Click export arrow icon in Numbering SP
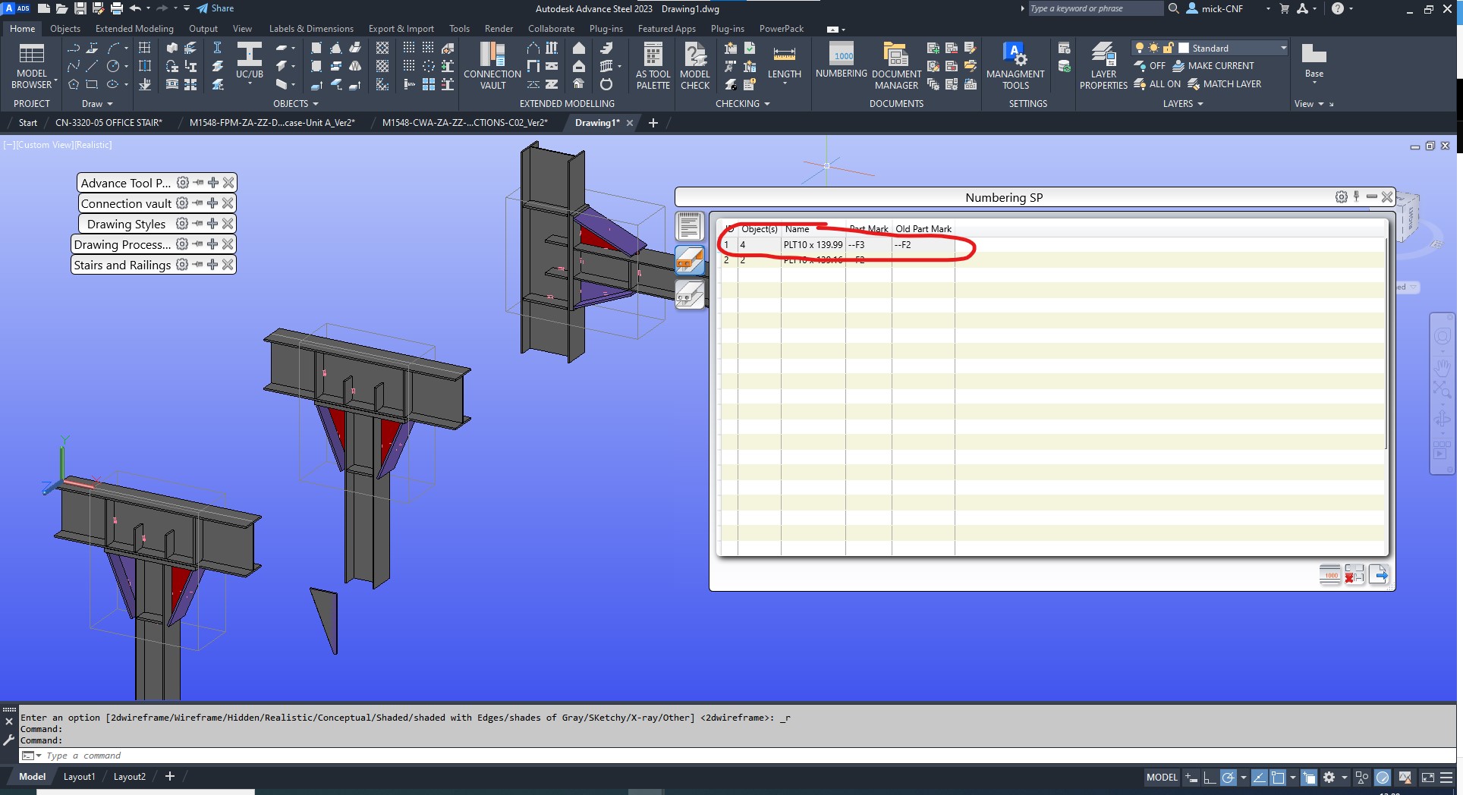Screen dimensions: 1463x795 (x=1380, y=574)
